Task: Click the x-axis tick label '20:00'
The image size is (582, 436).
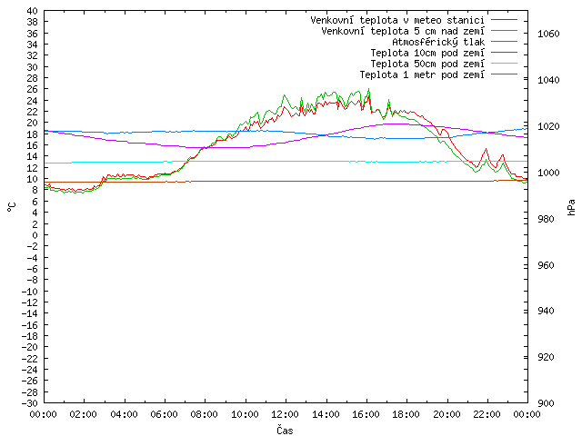Action: [447, 414]
